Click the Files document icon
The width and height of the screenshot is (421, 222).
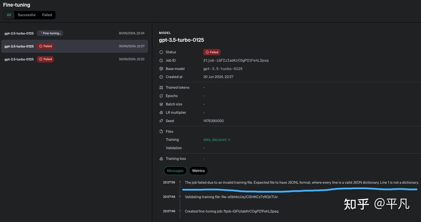(x=161, y=132)
